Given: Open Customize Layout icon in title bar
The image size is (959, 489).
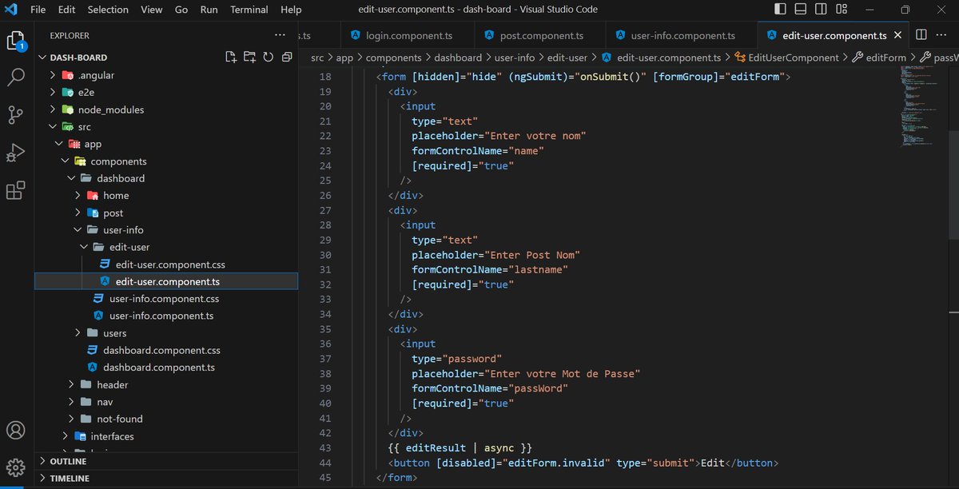Looking at the screenshot, I should click(x=842, y=10).
